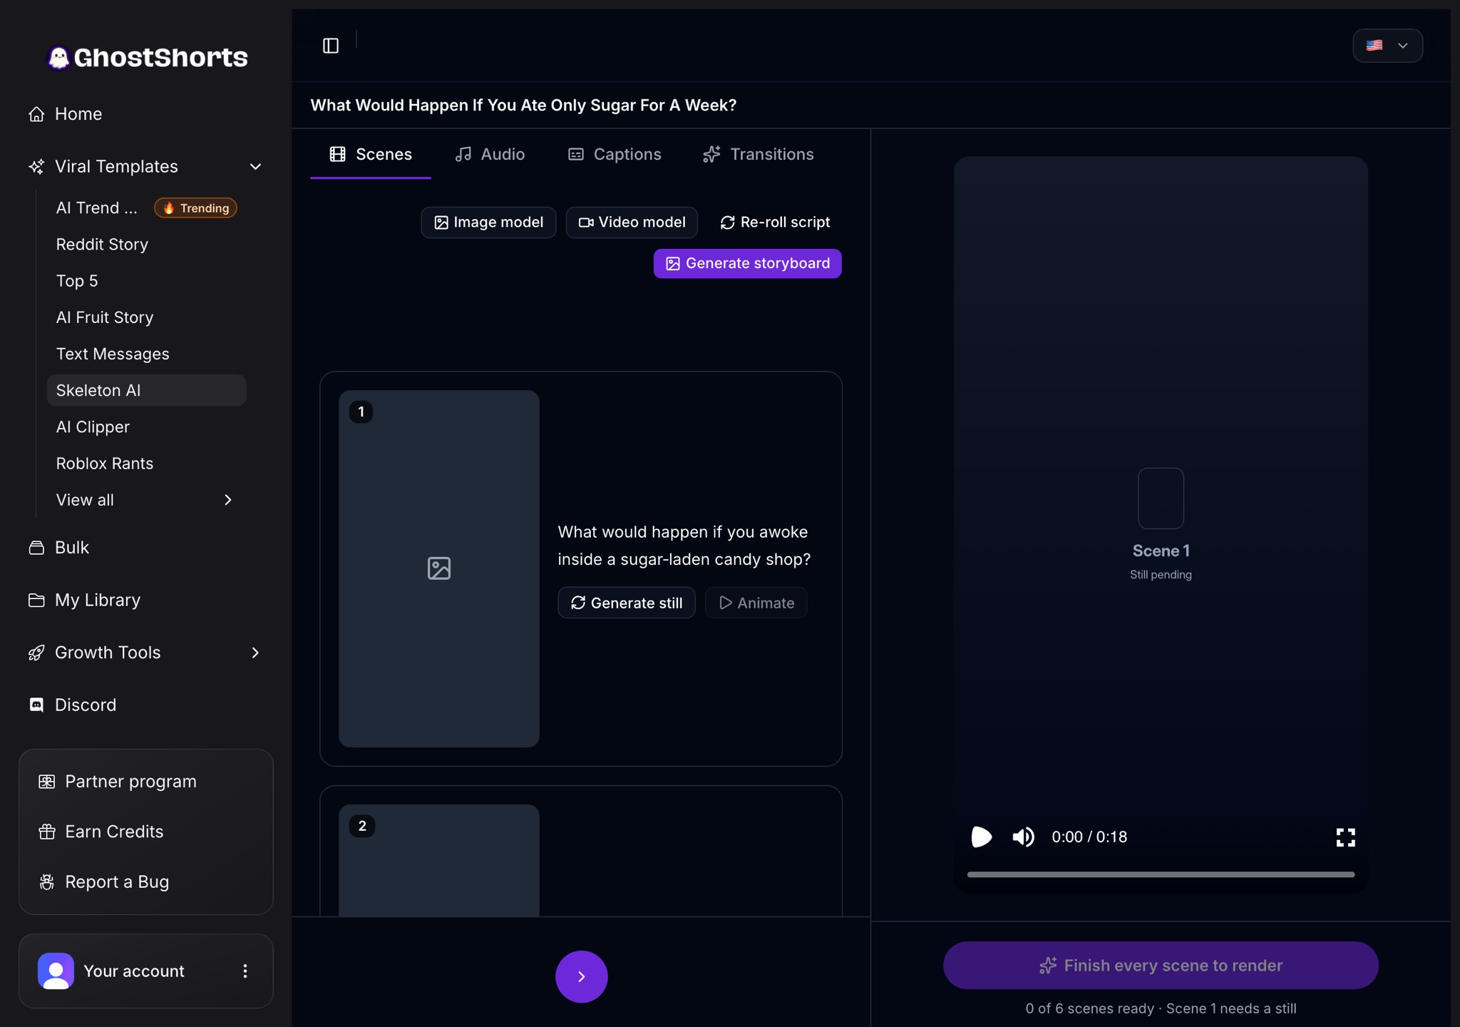Click the round purple next arrow button
The width and height of the screenshot is (1460, 1027).
pyautogui.click(x=582, y=976)
